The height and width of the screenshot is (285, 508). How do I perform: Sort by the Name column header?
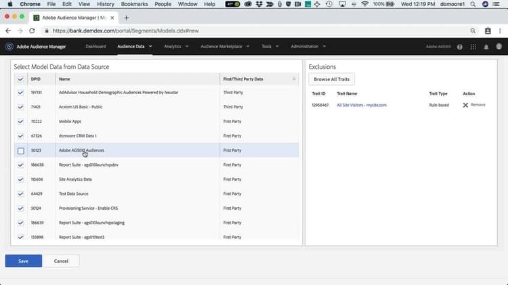coord(64,79)
